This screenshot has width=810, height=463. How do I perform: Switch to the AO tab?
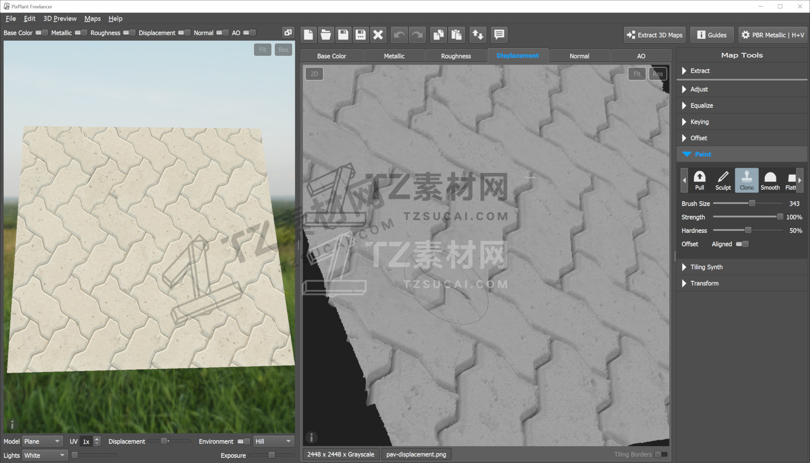(641, 56)
